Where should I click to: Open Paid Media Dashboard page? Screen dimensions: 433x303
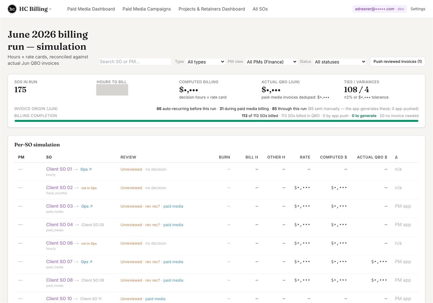(x=91, y=9)
